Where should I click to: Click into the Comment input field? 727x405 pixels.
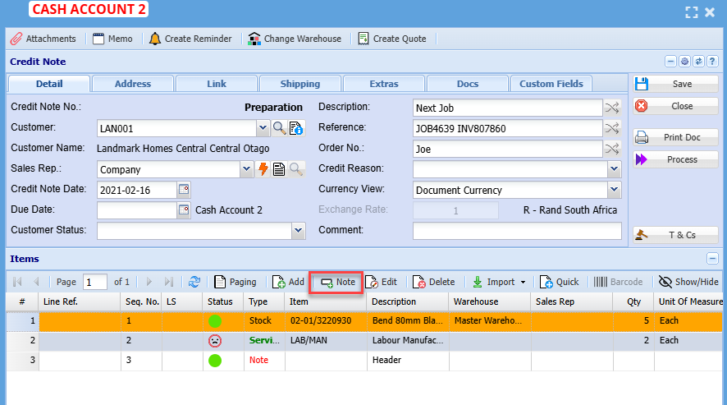tap(517, 231)
